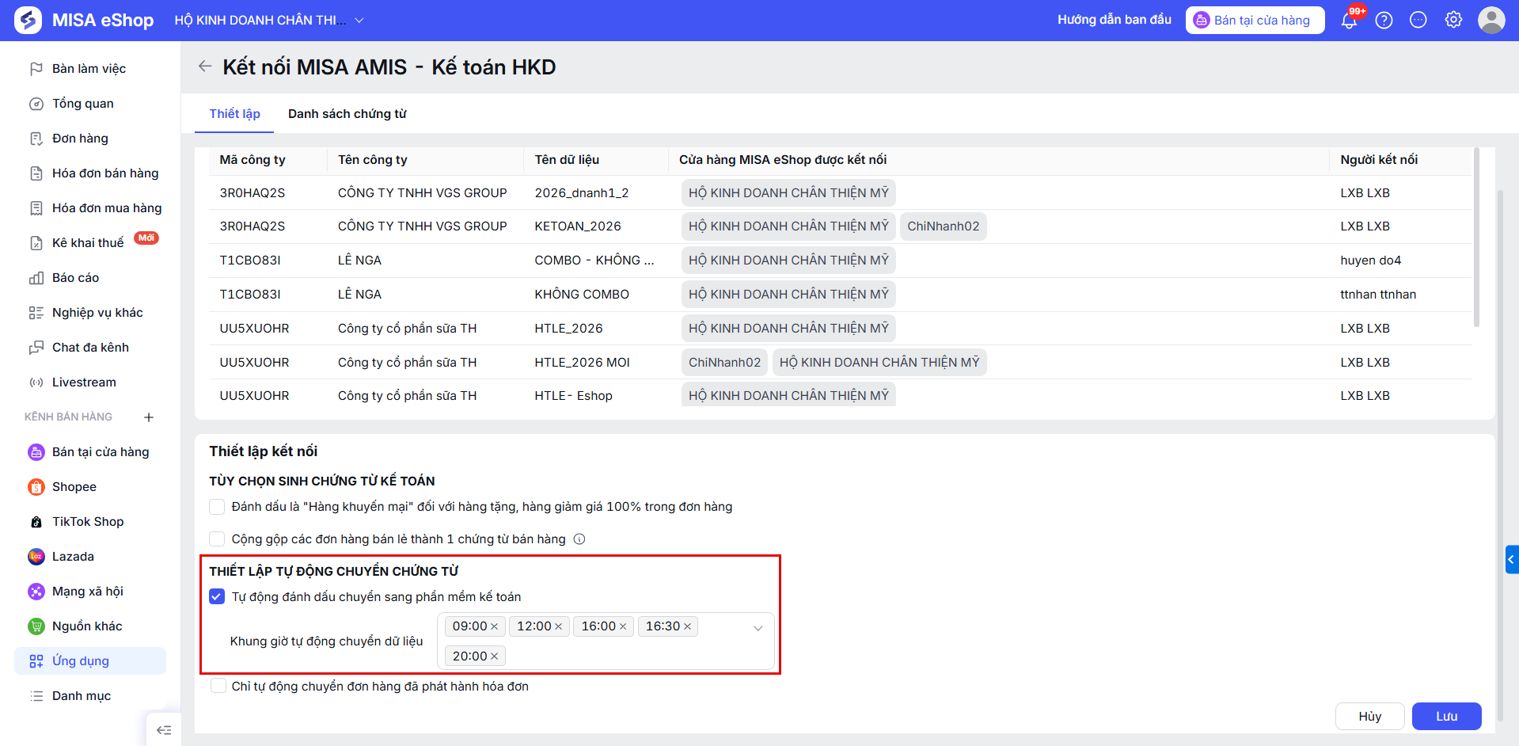
Task: Click the Bán tại cửa hàng header button
Action: pyautogui.click(x=1255, y=21)
